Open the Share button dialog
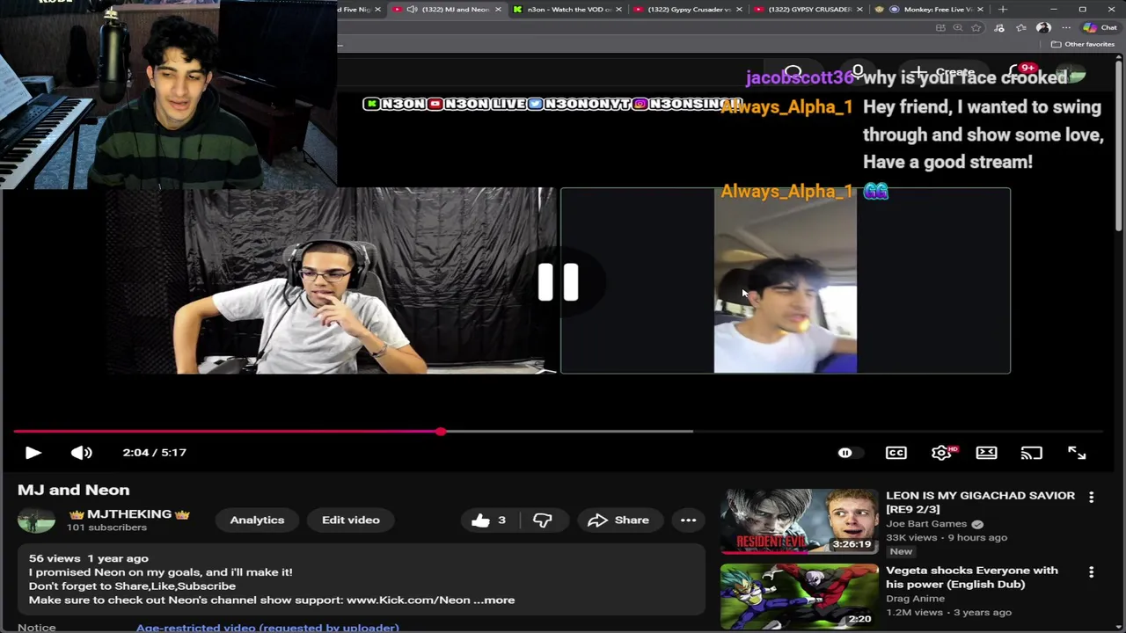Viewport: 1126px width, 633px height. click(x=618, y=520)
